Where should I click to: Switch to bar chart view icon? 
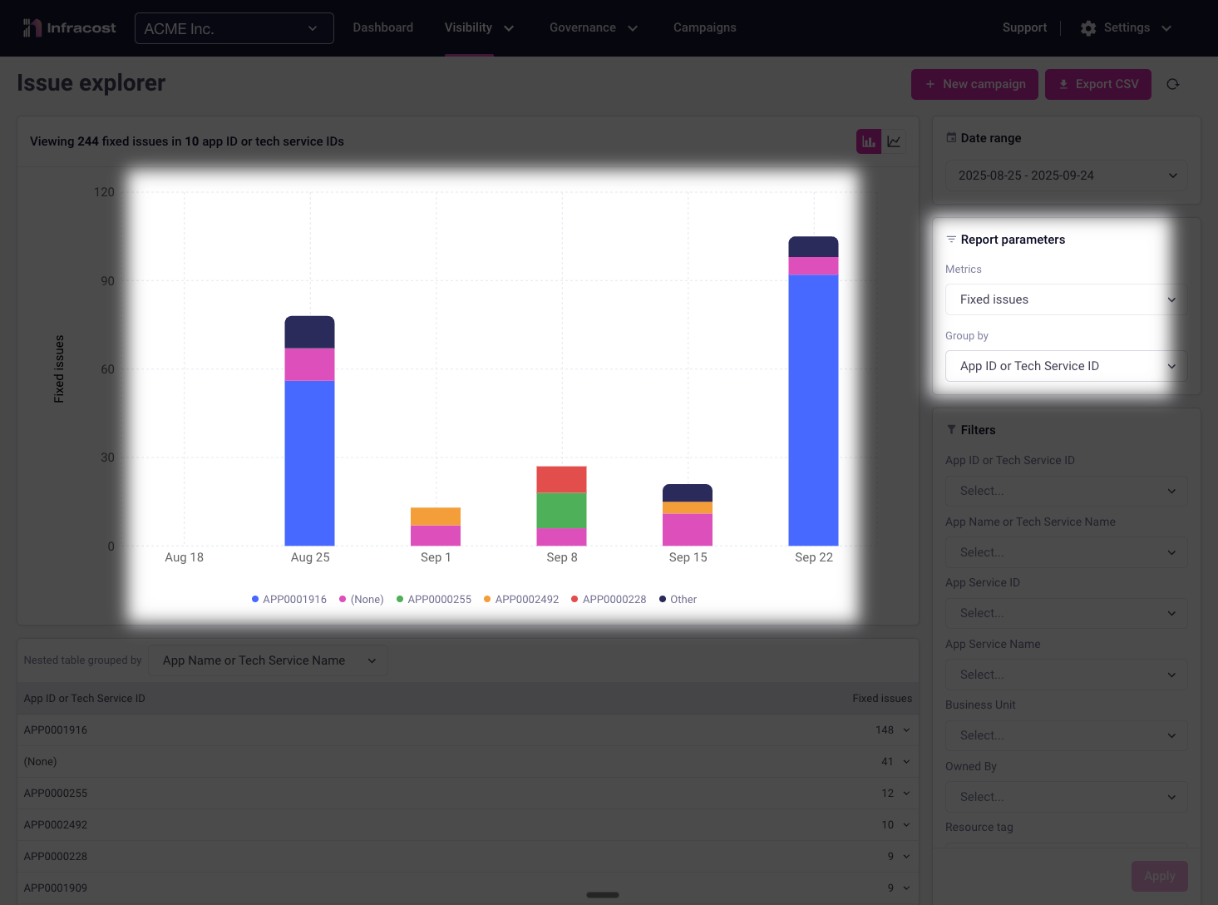pyautogui.click(x=869, y=141)
